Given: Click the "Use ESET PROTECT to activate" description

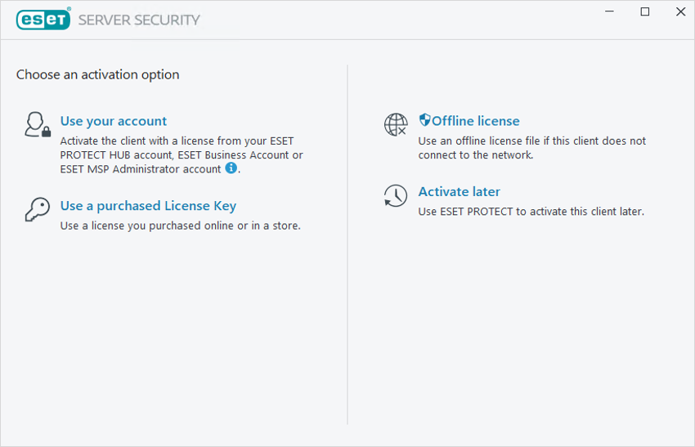Looking at the screenshot, I should point(531,212).
